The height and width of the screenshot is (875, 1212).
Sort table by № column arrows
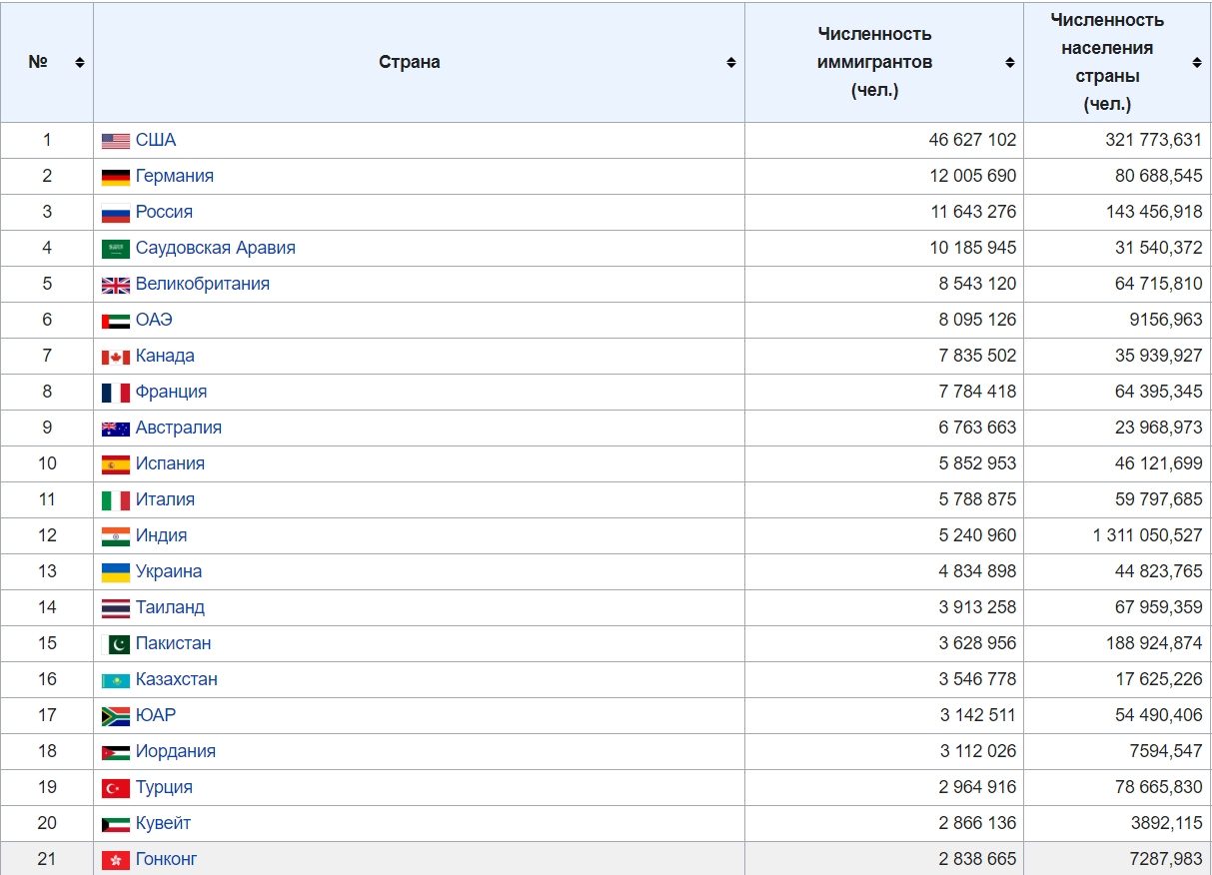(x=80, y=62)
